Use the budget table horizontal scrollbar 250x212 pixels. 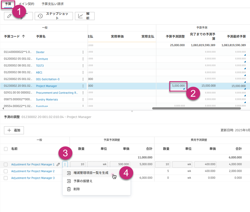point(196,108)
